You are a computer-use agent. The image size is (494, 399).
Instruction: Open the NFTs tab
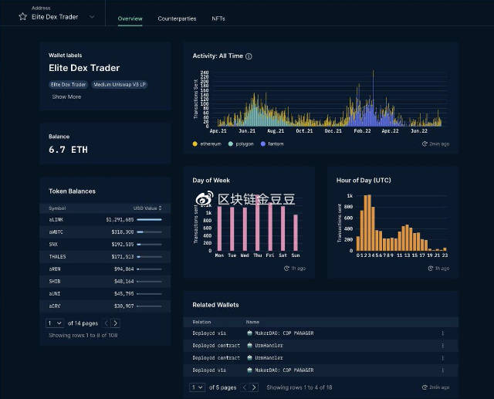tap(218, 18)
